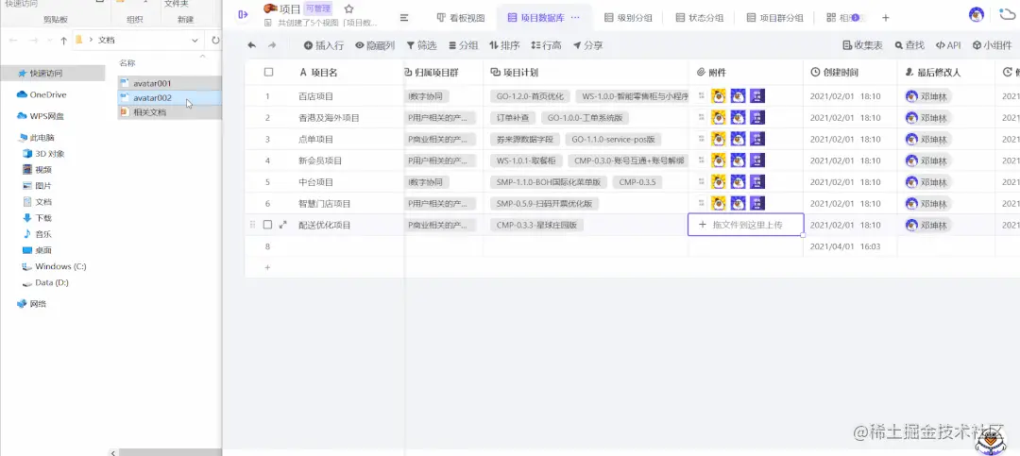The height and width of the screenshot is (456, 1020).
Task: Select the 项目数据库 view tab
Action: (x=536, y=18)
